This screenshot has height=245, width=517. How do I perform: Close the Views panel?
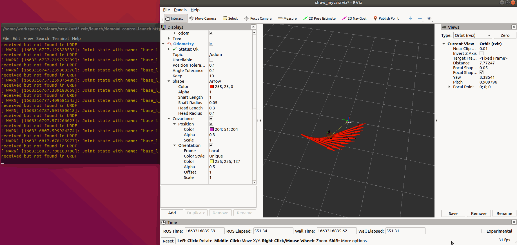[514, 27]
